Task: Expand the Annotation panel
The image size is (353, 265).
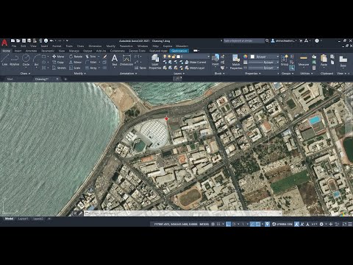Action: tap(128, 74)
